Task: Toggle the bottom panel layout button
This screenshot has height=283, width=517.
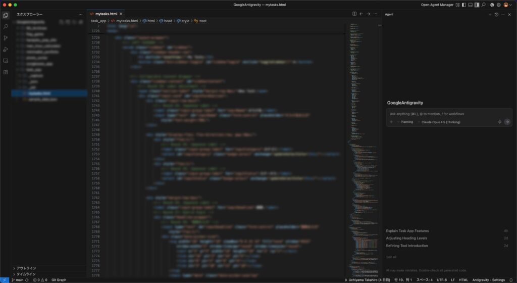Action: point(470,5)
